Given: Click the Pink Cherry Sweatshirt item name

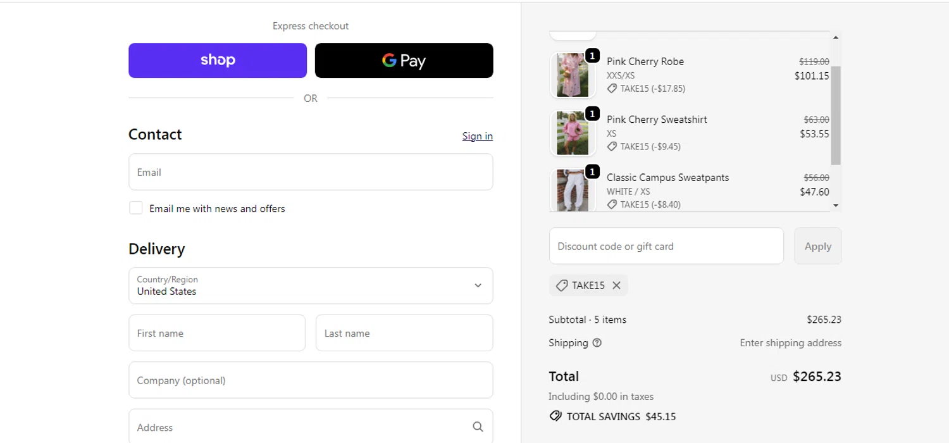Looking at the screenshot, I should (x=657, y=120).
